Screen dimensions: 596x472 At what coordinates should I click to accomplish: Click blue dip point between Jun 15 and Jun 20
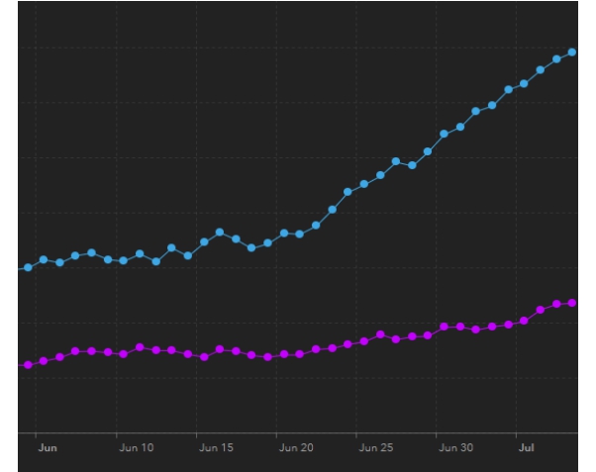(251, 247)
